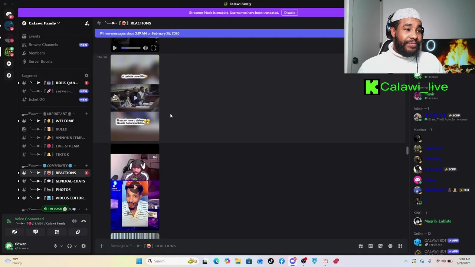Open Windows Start menu
Image resolution: width=475 pixels, height=267 pixels.
pyautogui.click(x=139, y=261)
